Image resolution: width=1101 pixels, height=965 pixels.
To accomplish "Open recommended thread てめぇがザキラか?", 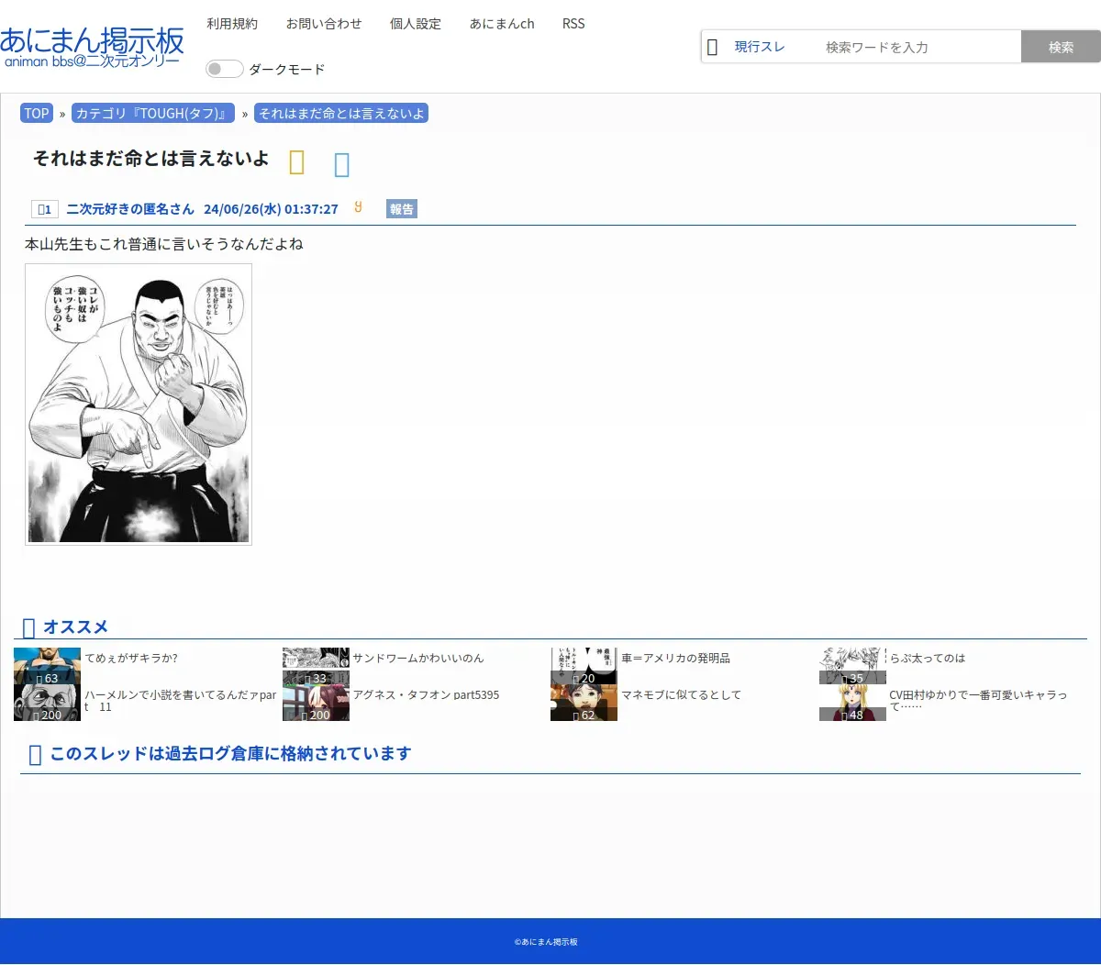I will pyautogui.click(x=131, y=658).
